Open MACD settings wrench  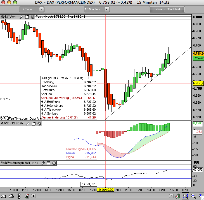(28, 124)
